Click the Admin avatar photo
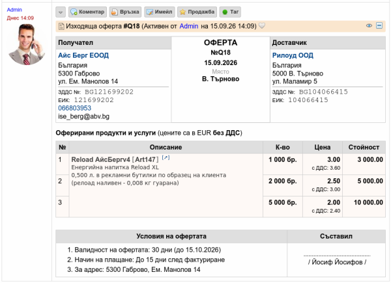 coord(27,44)
